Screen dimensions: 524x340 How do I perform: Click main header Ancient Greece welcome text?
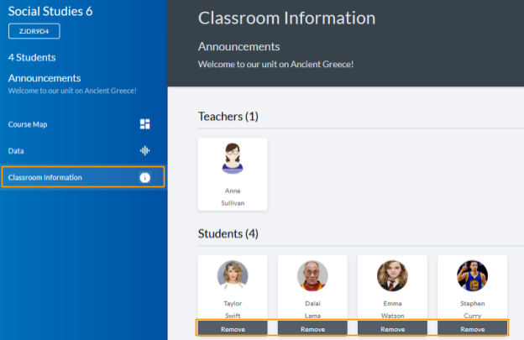[275, 64]
